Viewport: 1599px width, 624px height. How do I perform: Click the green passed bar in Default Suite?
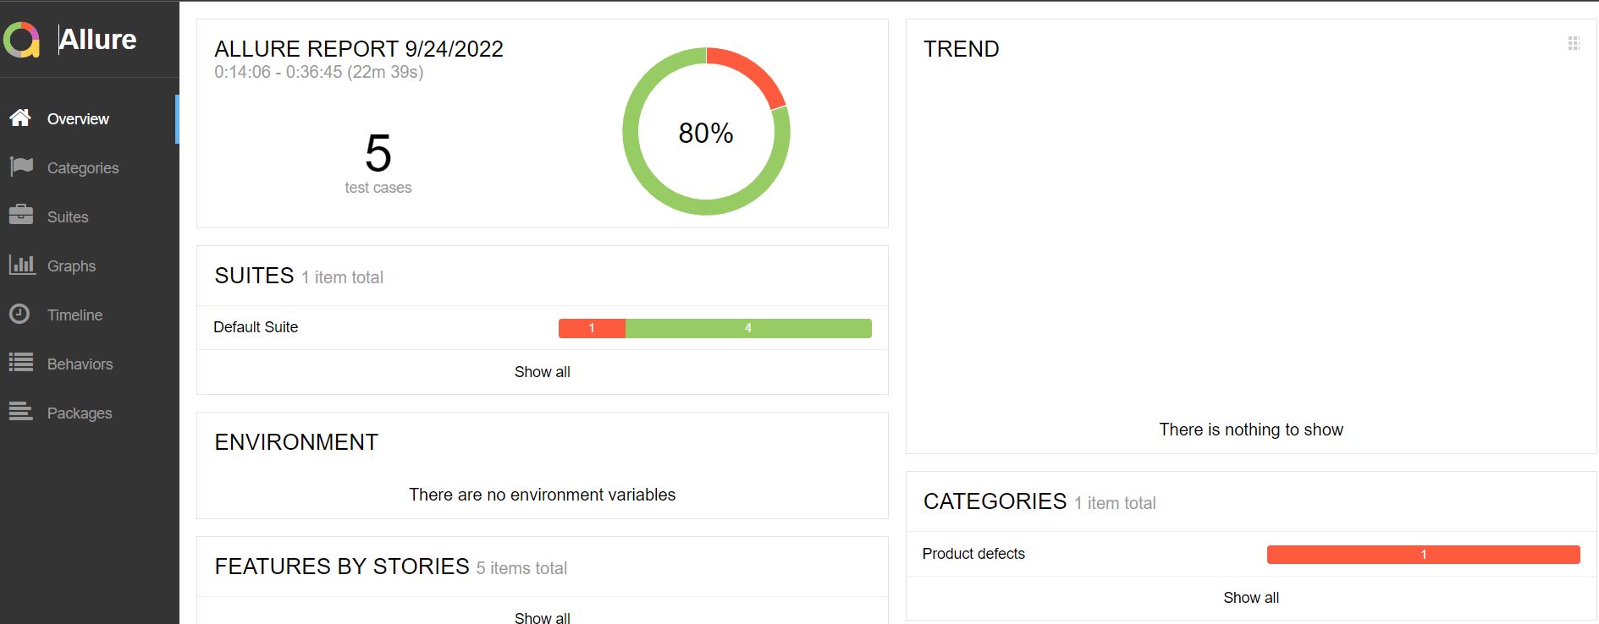coord(748,328)
